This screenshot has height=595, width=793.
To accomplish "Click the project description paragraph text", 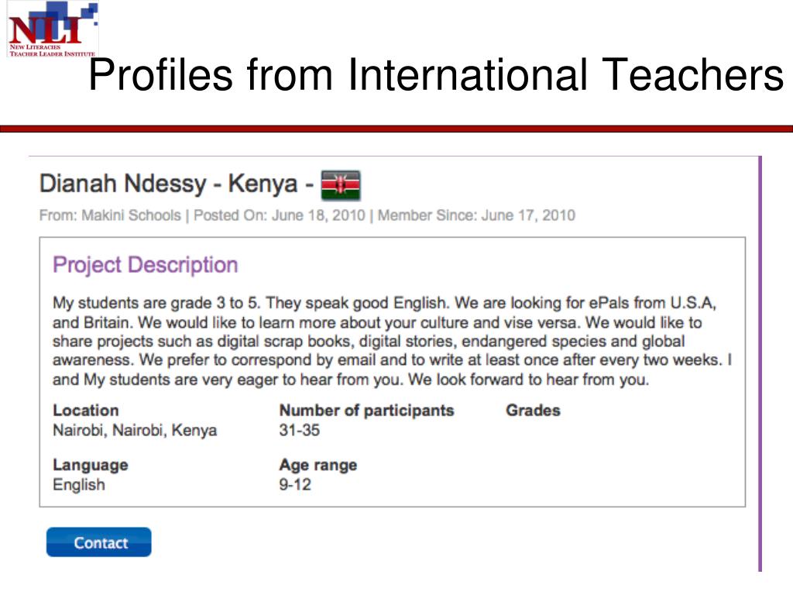I will tap(392, 342).
